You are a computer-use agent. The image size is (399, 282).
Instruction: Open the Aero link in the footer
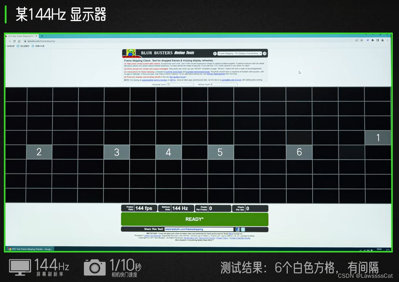(231, 234)
